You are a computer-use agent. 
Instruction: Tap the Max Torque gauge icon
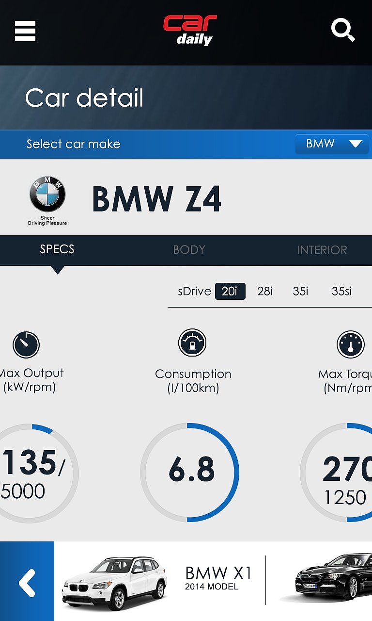click(x=351, y=344)
